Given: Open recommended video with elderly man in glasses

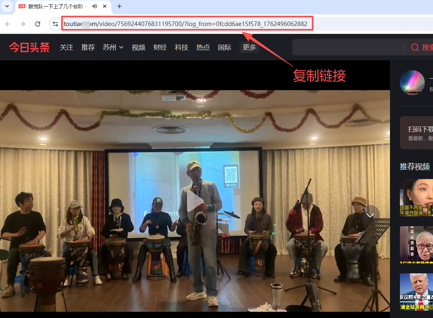Looking at the screenshot, I should coord(416,244).
